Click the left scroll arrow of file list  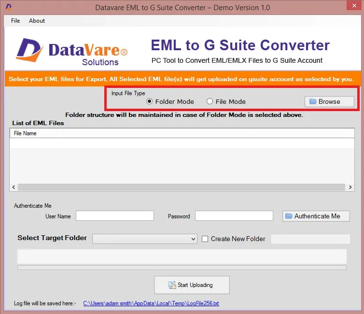tap(14, 187)
